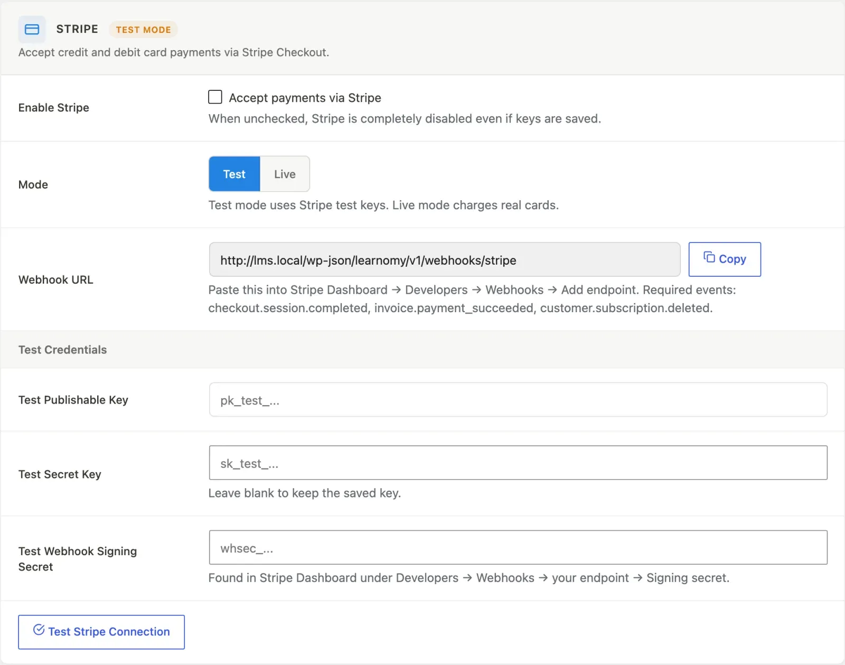Viewport: 845px width, 665px height.
Task: Click the Mode label
Action: (x=33, y=184)
